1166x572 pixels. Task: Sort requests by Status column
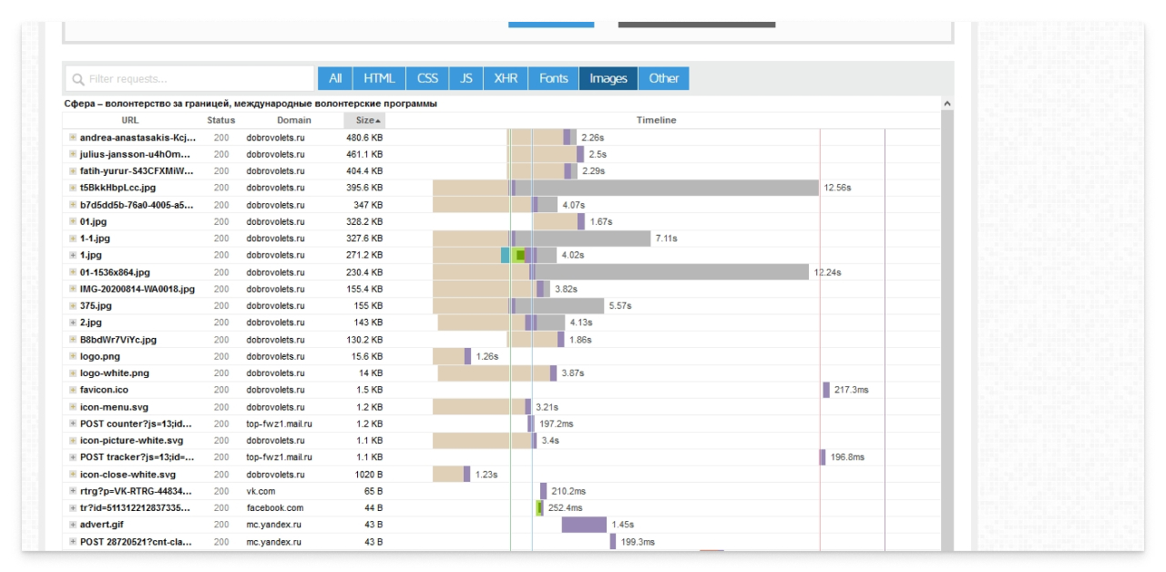click(x=220, y=120)
